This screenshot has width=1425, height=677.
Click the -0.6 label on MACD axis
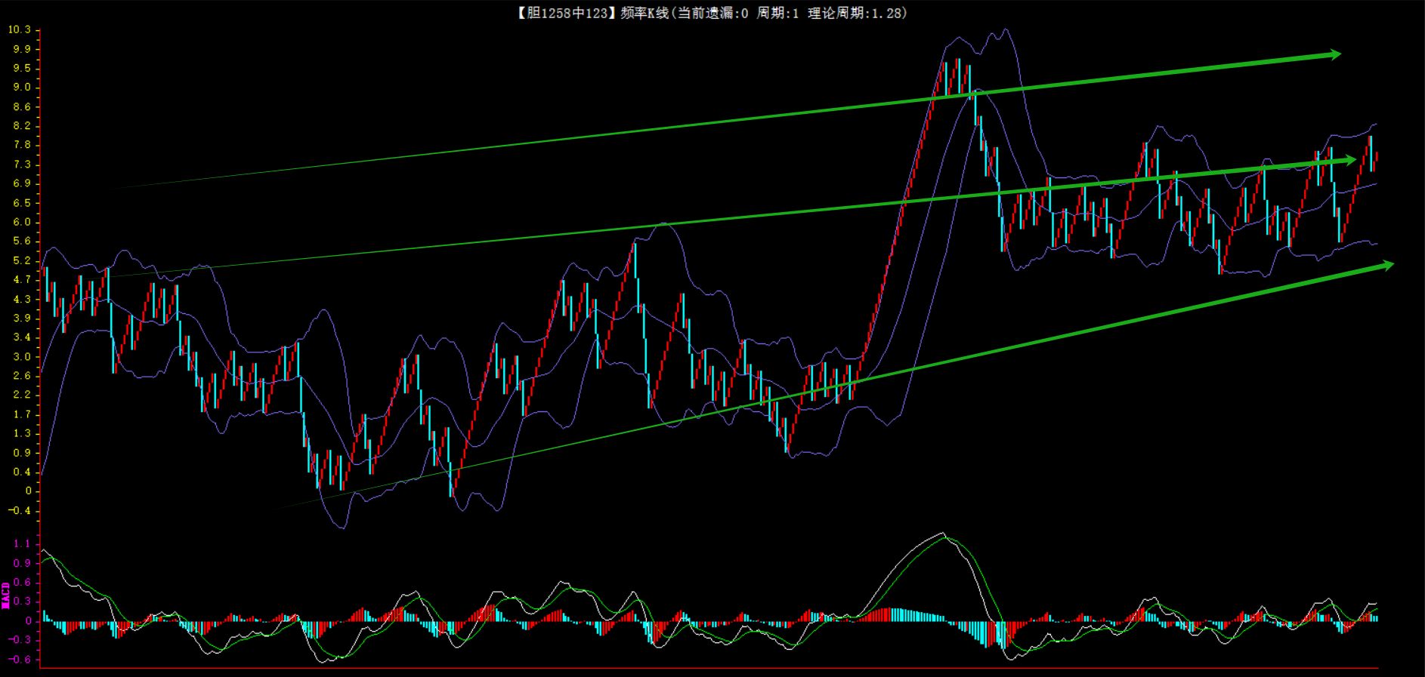coord(20,659)
